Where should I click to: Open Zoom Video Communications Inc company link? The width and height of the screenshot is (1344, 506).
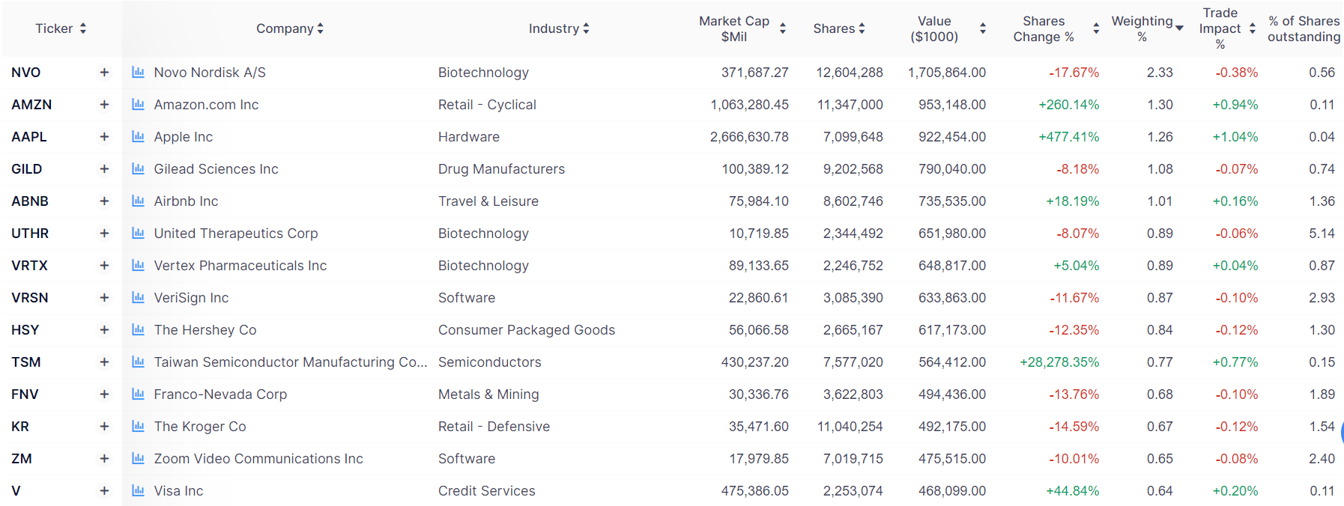click(x=258, y=459)
